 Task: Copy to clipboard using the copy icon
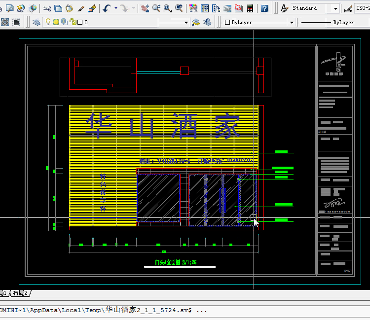click(58, 8)
